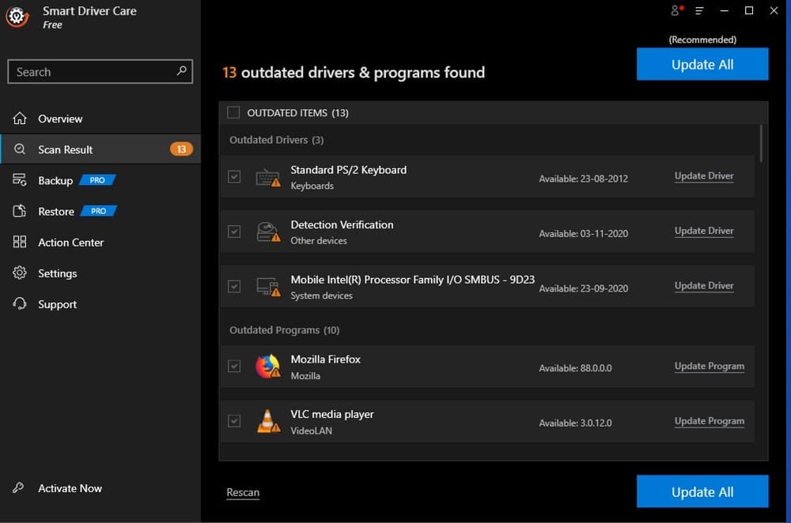The image size is (791, 523).
Task: Toggle the OUTDATED ITEMS select-all checkbox
Action: (x=233, y=112)
